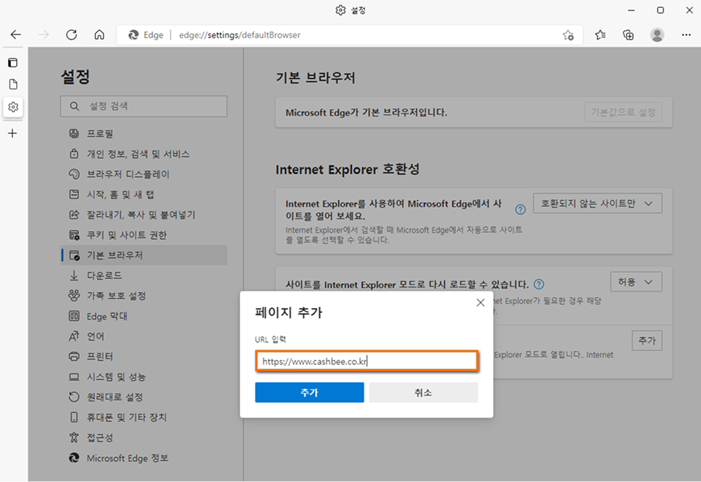This screenshot has height=482, width=701.
Task: Open the profile avatar menu
Action: [x=656, y=34]
